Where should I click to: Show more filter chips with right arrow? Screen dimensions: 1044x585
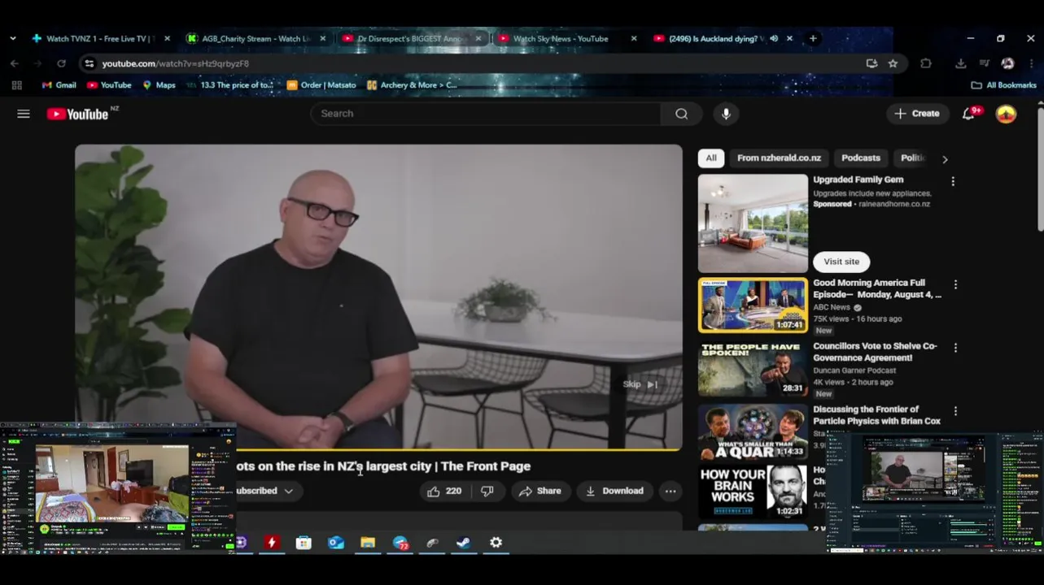pos(945,159)
